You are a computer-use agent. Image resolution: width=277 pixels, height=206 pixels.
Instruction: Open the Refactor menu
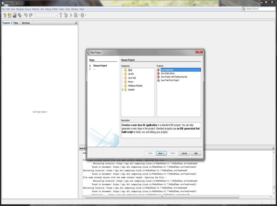(x=36, y=9)
